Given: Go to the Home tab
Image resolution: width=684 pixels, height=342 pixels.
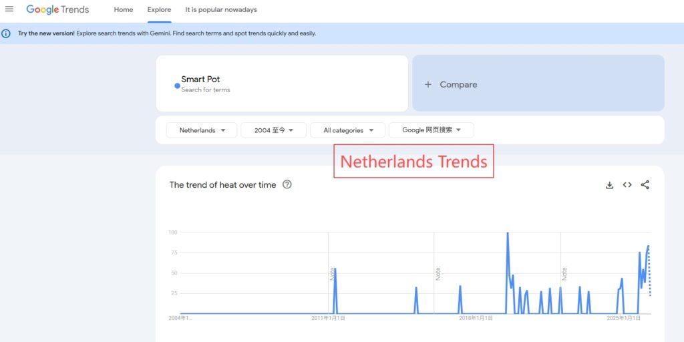Looking at the screenshot, I should 124,10.
